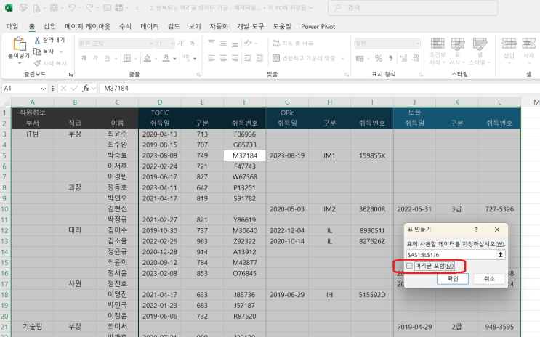
Task: Click the bottom align icon
Action: click(235, 44)
